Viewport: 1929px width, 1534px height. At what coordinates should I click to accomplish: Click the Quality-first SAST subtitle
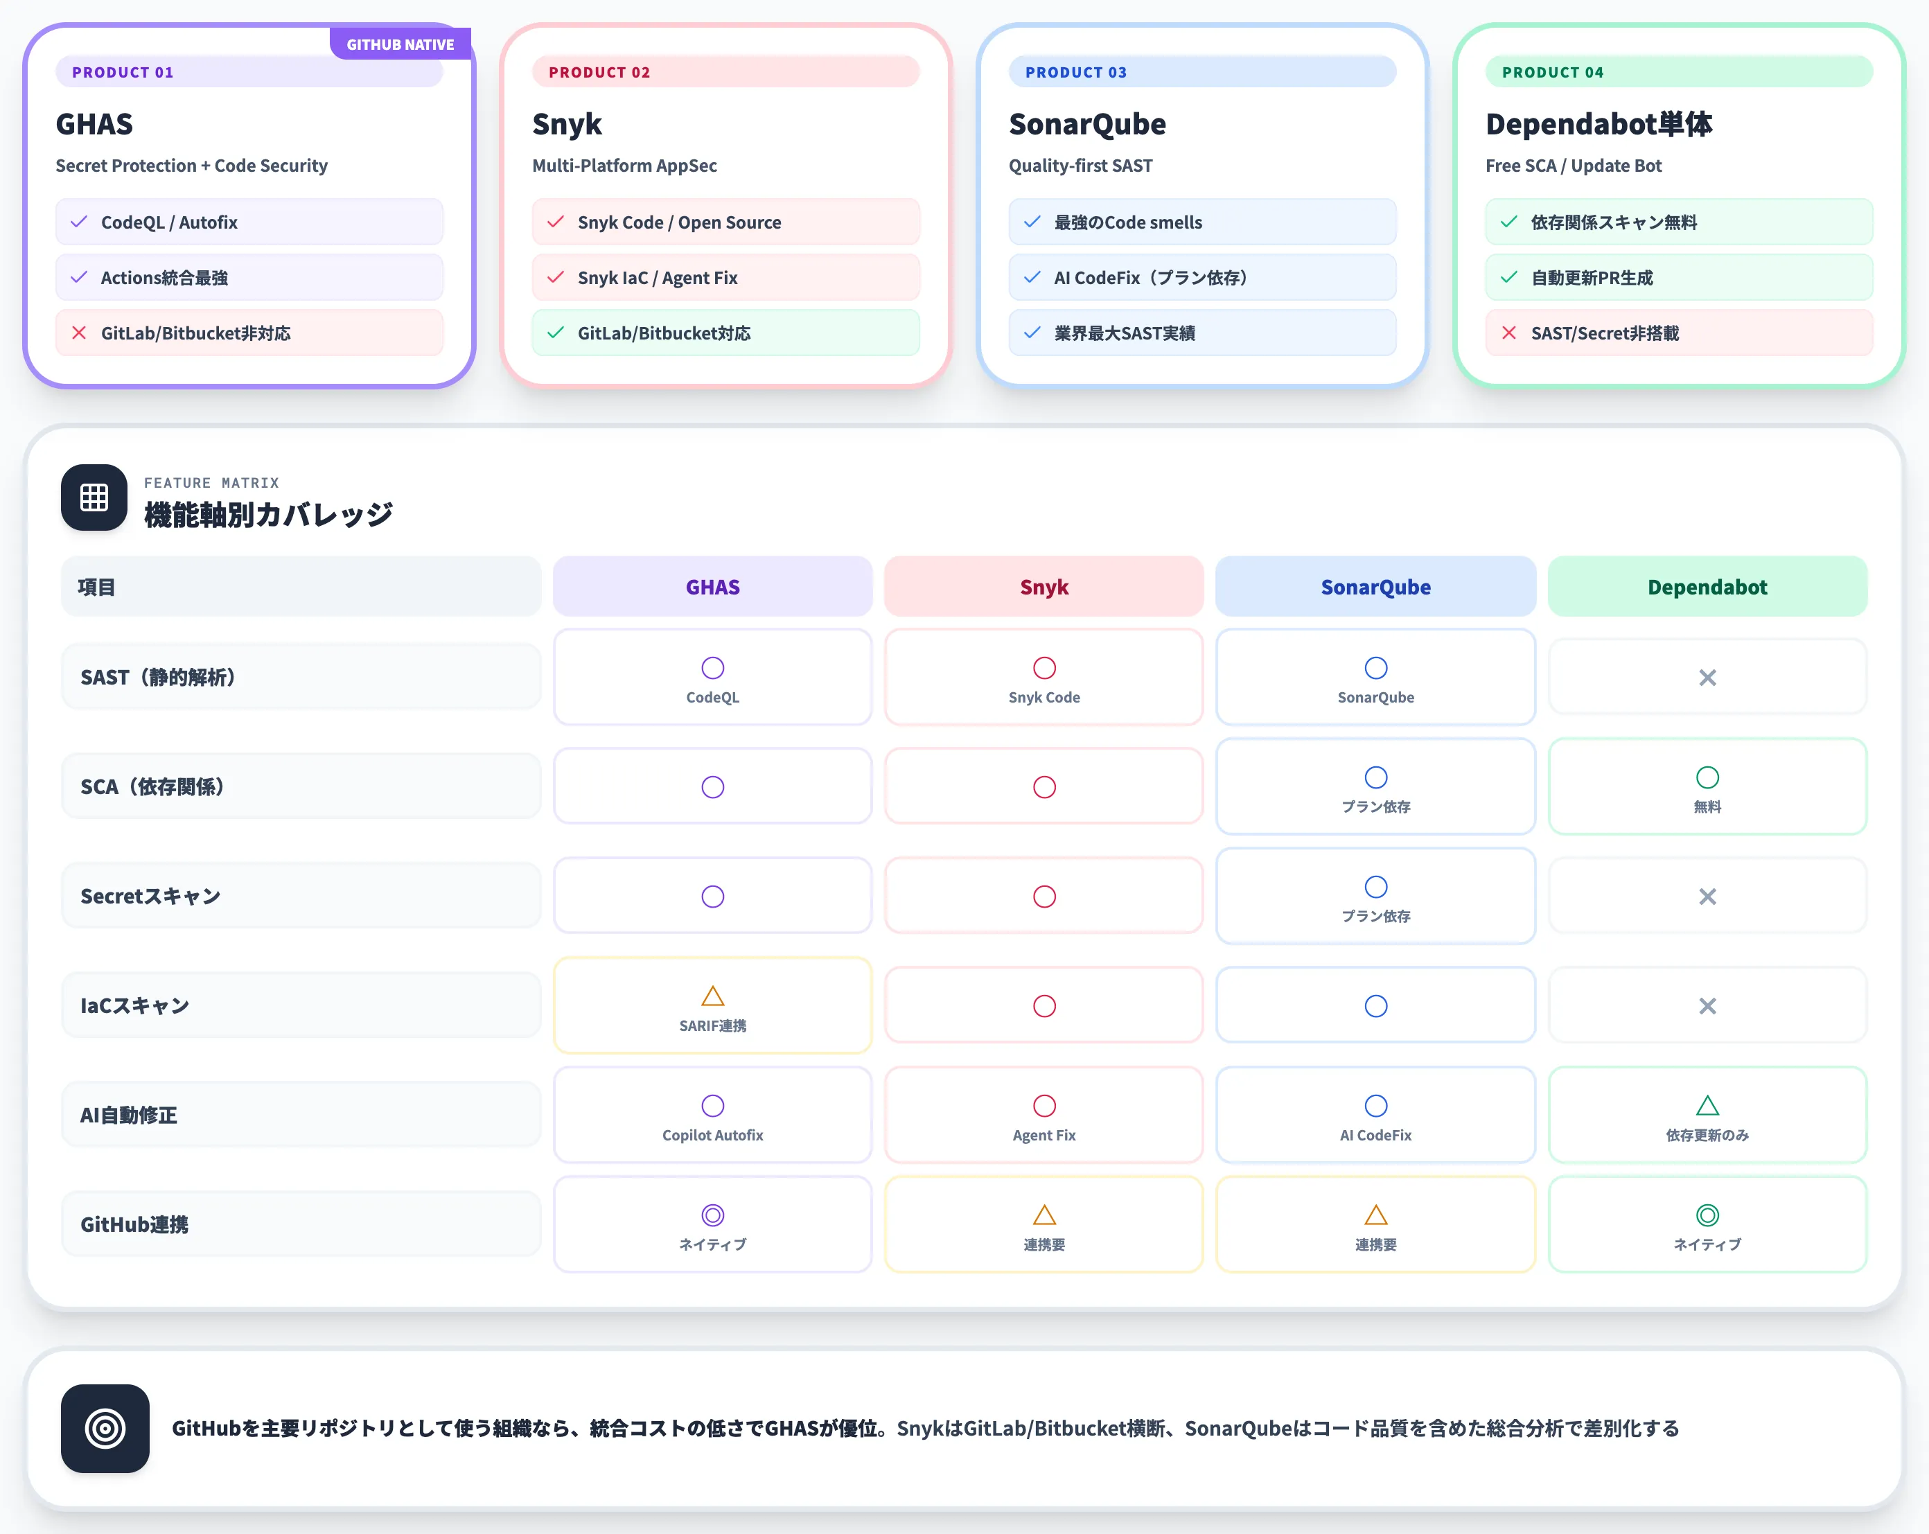point(1081,166)
